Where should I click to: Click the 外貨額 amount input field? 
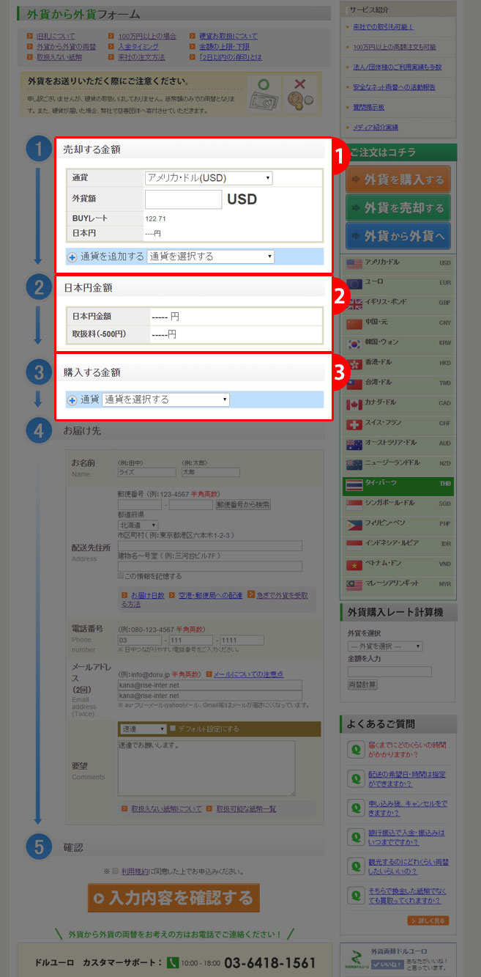point(183,199)
